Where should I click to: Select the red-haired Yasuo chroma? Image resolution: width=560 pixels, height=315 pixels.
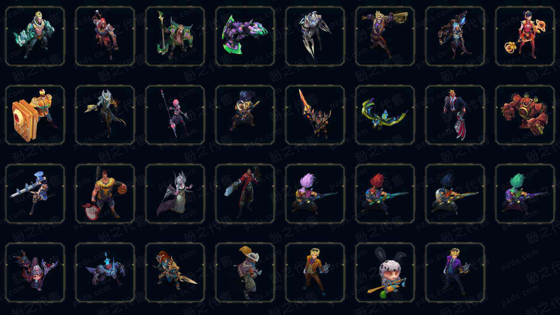[385, 194]
